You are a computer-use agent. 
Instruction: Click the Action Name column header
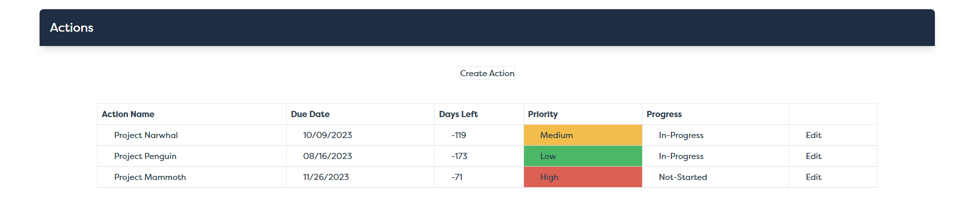coord(128,114)
